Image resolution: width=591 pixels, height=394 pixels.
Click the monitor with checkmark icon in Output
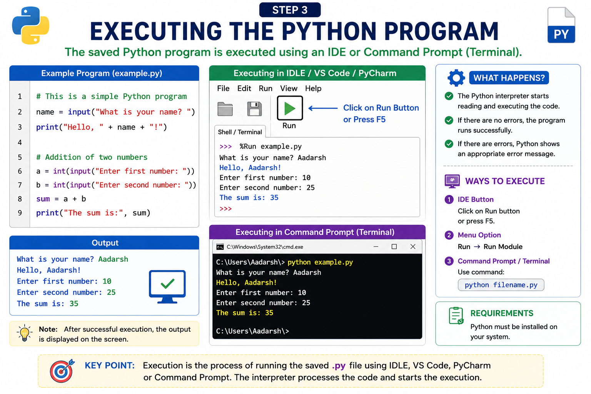pos(167,287)
